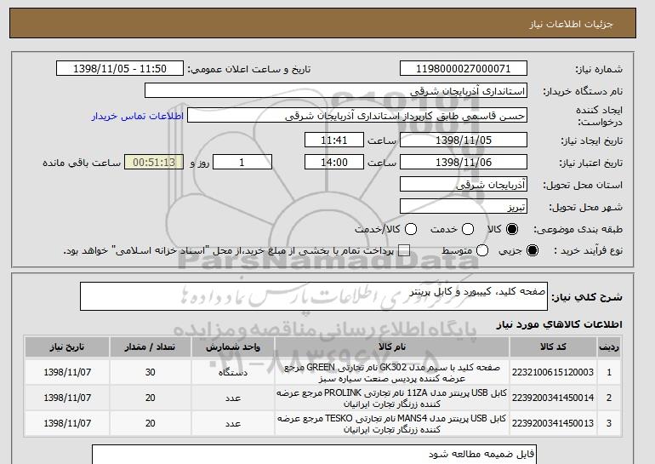The height and width of the screenshot is (464, 655).
Task: Click the MANS4 TESKO USB cable item name
Action: 392,423
